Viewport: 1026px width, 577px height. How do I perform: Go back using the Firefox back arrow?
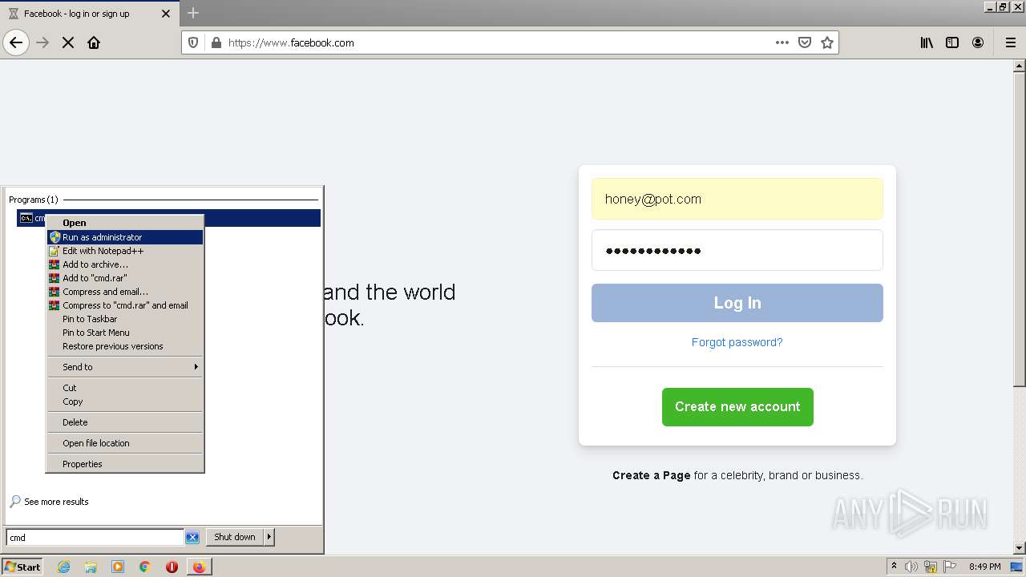[16, 42]
